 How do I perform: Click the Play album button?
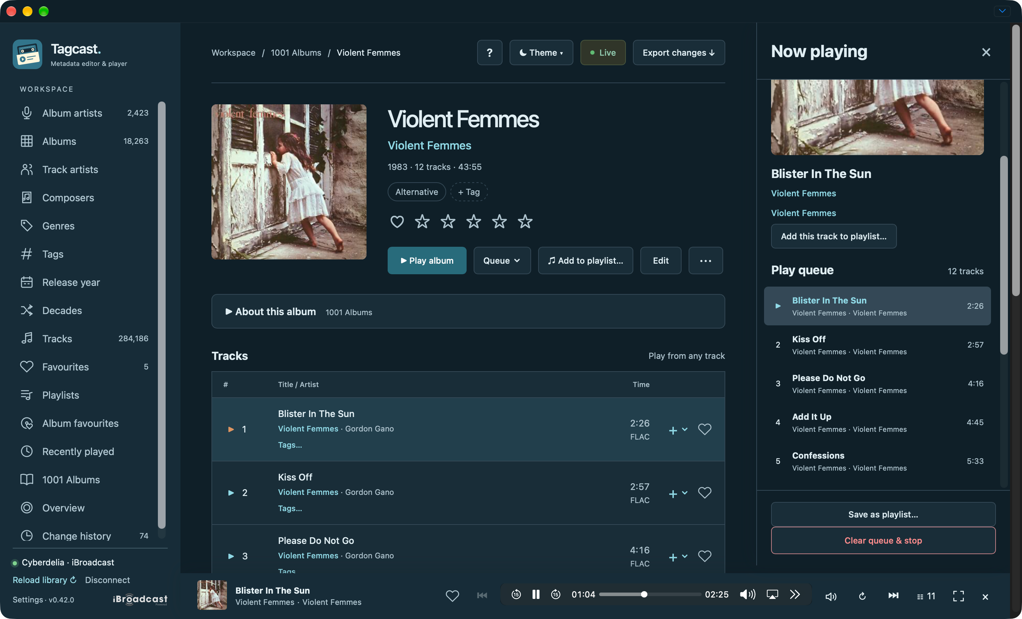tap(427, 261)
